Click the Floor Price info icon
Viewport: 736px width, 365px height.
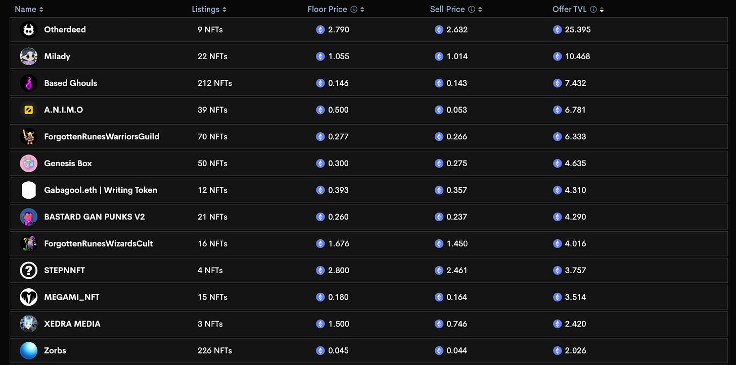[354, 10]
